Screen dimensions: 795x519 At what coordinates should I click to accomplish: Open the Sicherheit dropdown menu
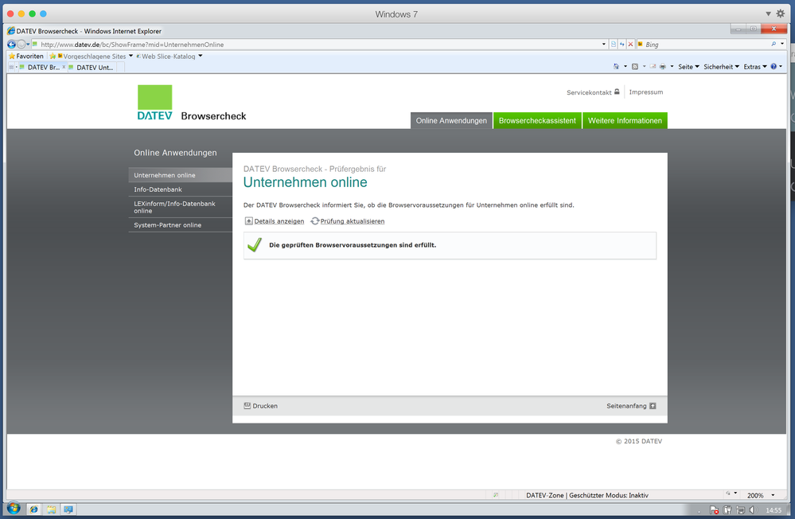(x=721, y=67)
